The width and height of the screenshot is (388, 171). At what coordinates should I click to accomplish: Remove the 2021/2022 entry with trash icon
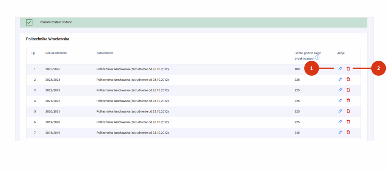point(348,100)
